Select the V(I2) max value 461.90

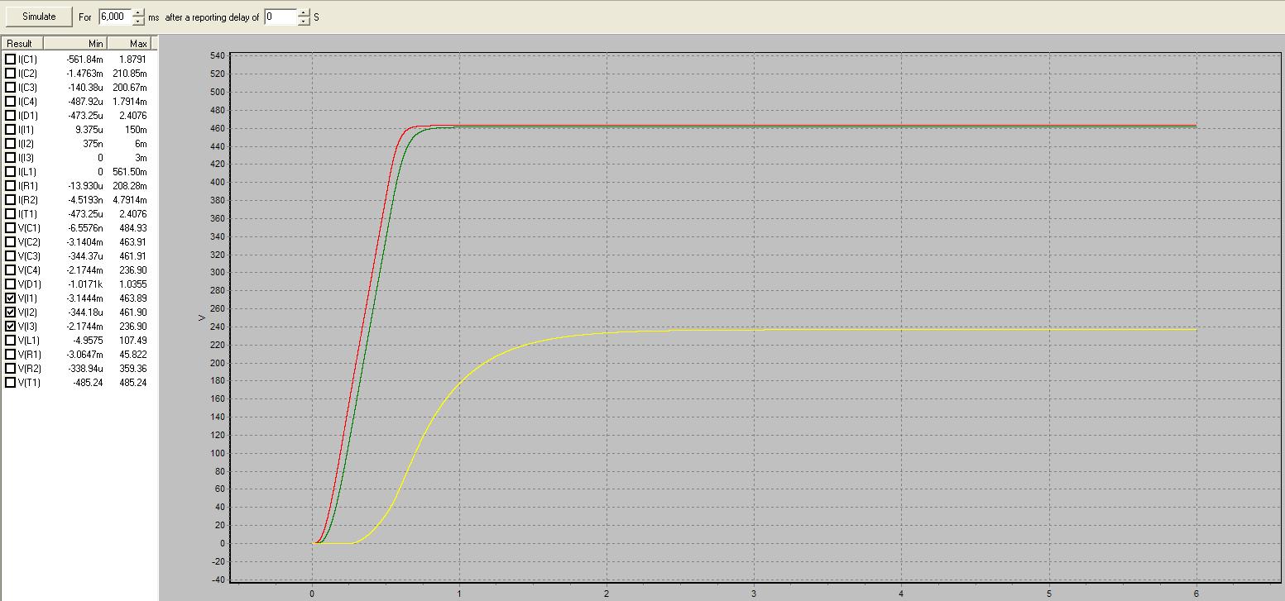(133, 312)
